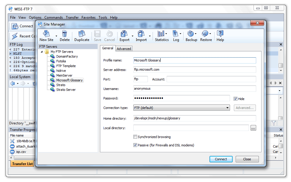Open the New Site dropdown arrow
This screenshot has height=182, width=291.
(x=56, y=36)
